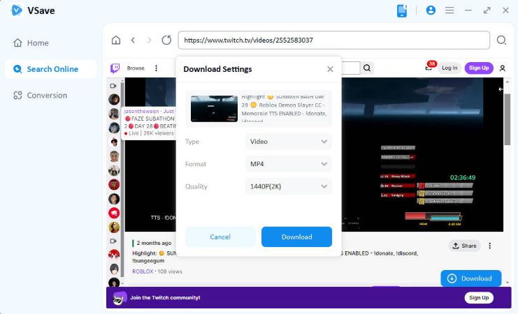Go to browser home page icon
Image resolution: width=518 pixels, height=314 pixels.
[x=116, y=40]
